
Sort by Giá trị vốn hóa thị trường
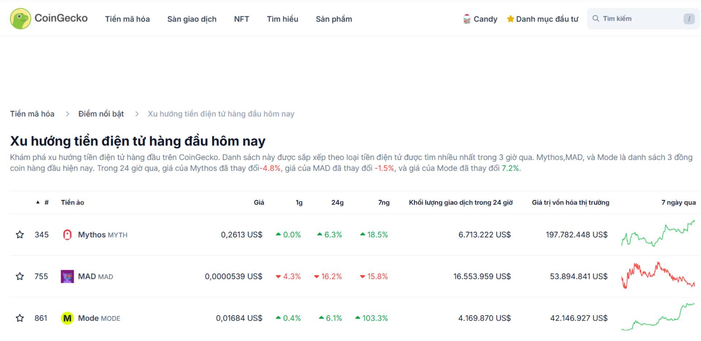(570, 202)
